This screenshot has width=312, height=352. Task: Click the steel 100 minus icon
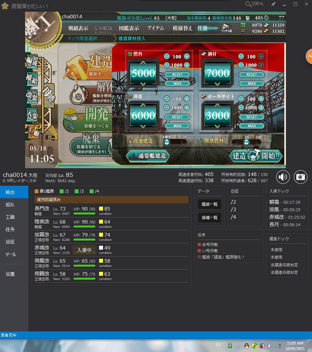[x=241, y=56]
